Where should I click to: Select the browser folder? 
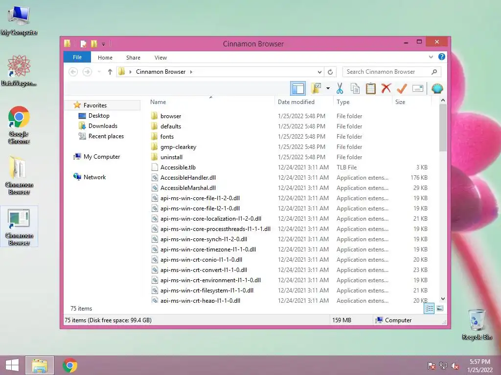point(171,116)
